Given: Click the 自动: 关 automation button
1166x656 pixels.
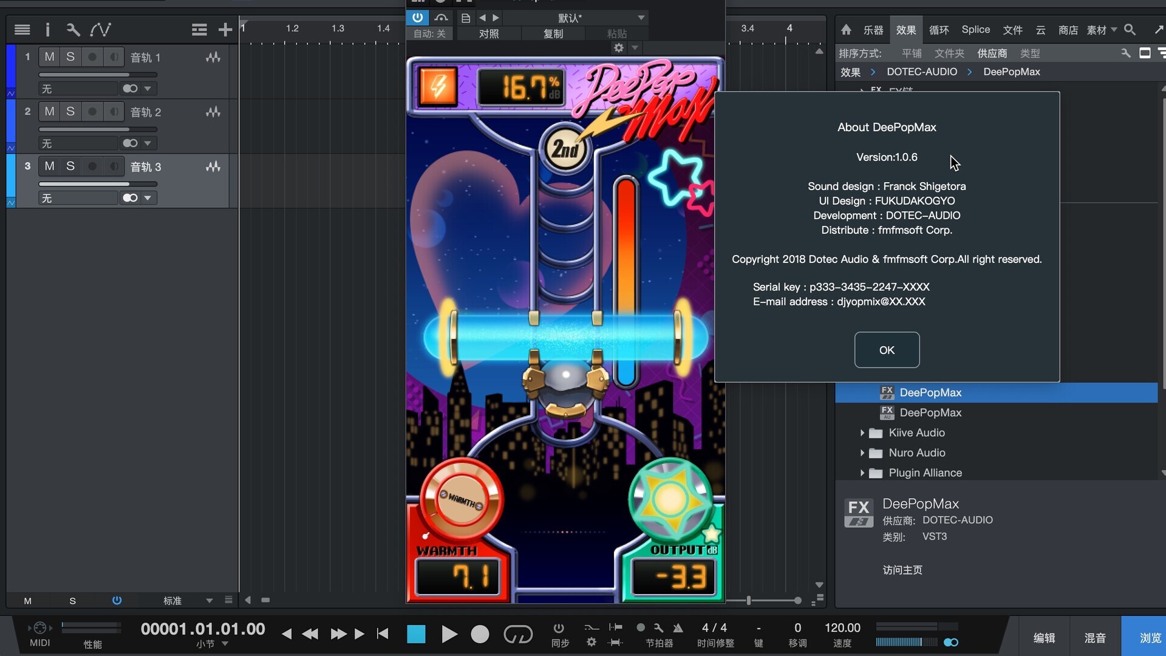Looking at the screenshot, I should click(429, 33).
